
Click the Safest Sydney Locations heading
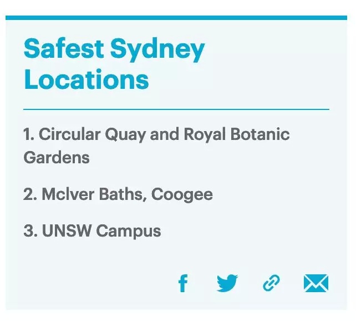click(114, 64)
